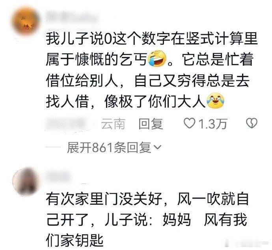Open the first commenter's blurred username
272x250 pixels.
[72, 17]
